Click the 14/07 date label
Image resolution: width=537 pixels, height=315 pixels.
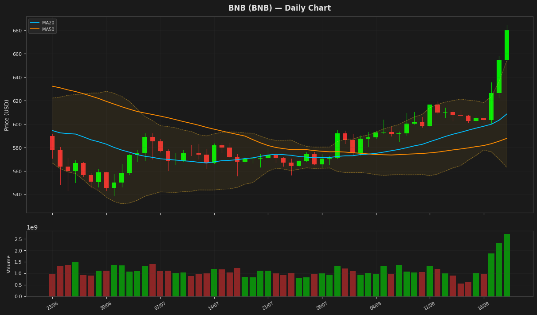214,306
